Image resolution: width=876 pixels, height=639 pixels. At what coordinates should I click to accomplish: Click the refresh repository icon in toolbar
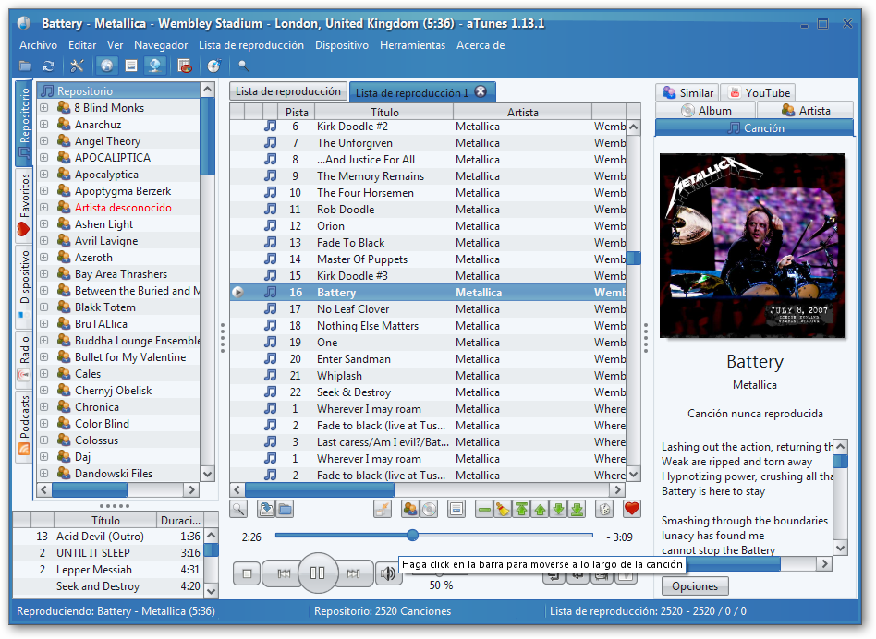pyautogui.click(x=48, y=66)
